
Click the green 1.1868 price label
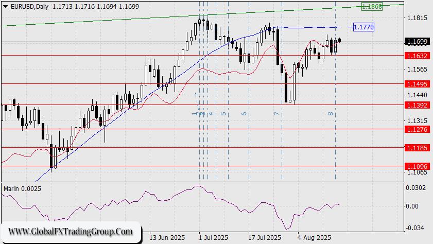(371, 7)
